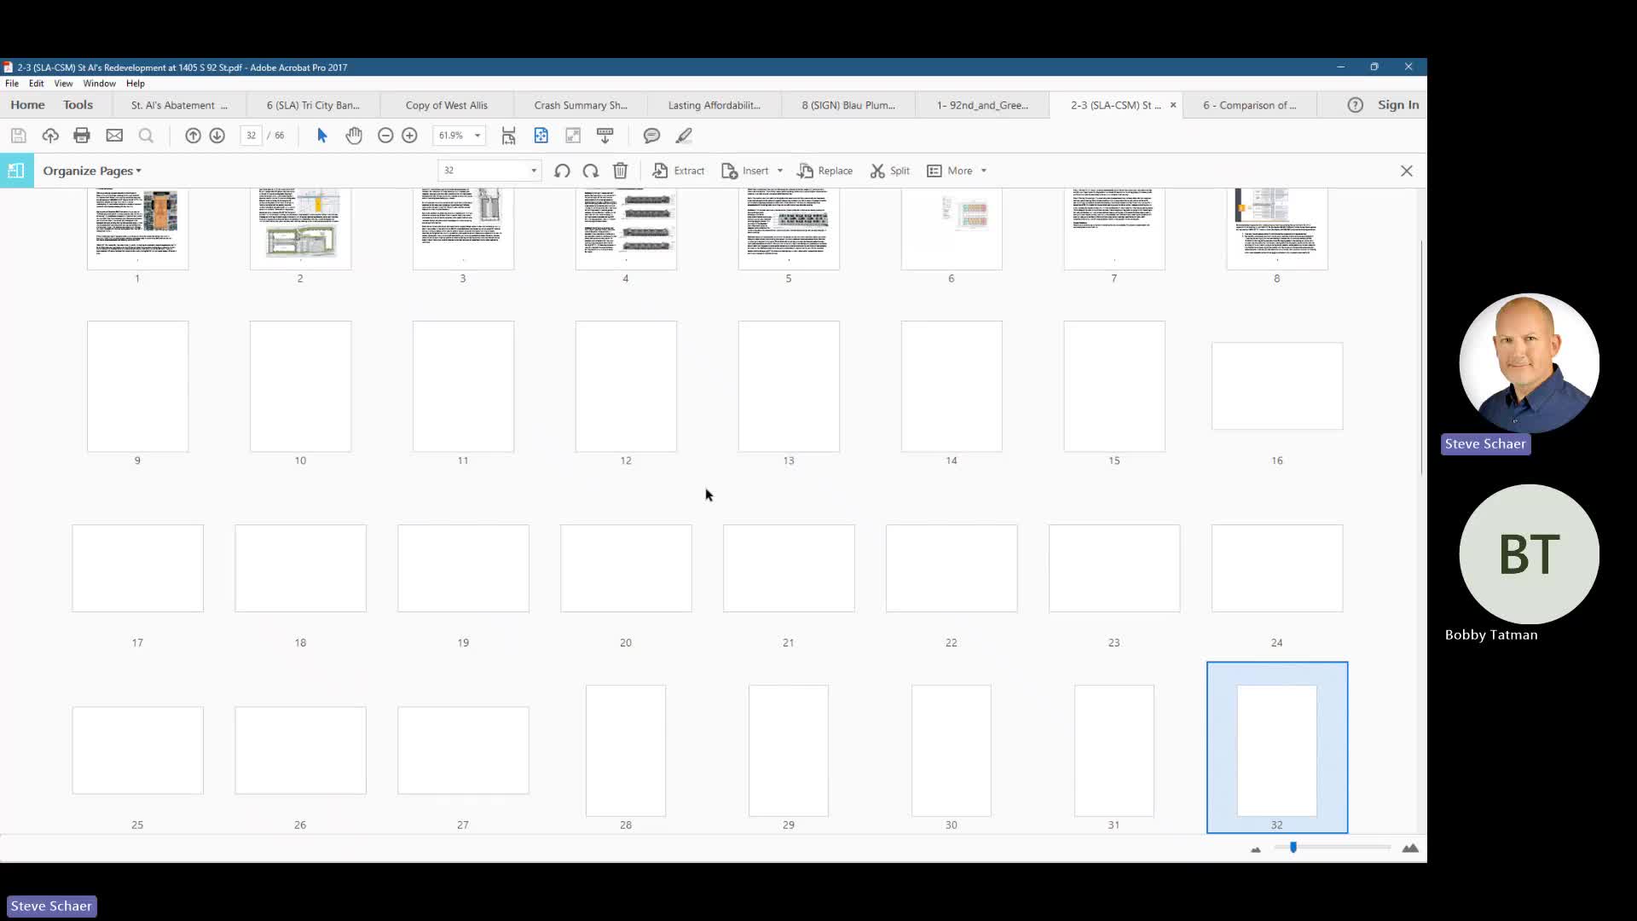Switch to Crash Summary Sh... tab

tap(581, 105)
